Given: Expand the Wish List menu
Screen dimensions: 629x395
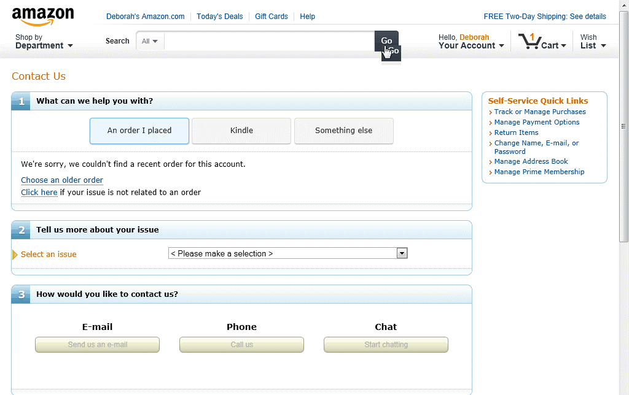Looking at the screenshot, I should click(x=593, y=42).
